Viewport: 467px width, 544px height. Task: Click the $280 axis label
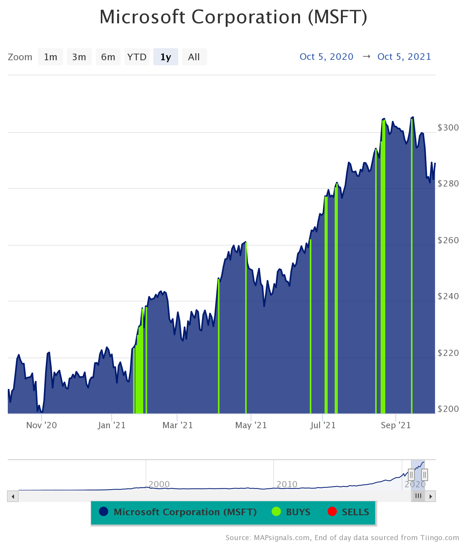(448, 183)
